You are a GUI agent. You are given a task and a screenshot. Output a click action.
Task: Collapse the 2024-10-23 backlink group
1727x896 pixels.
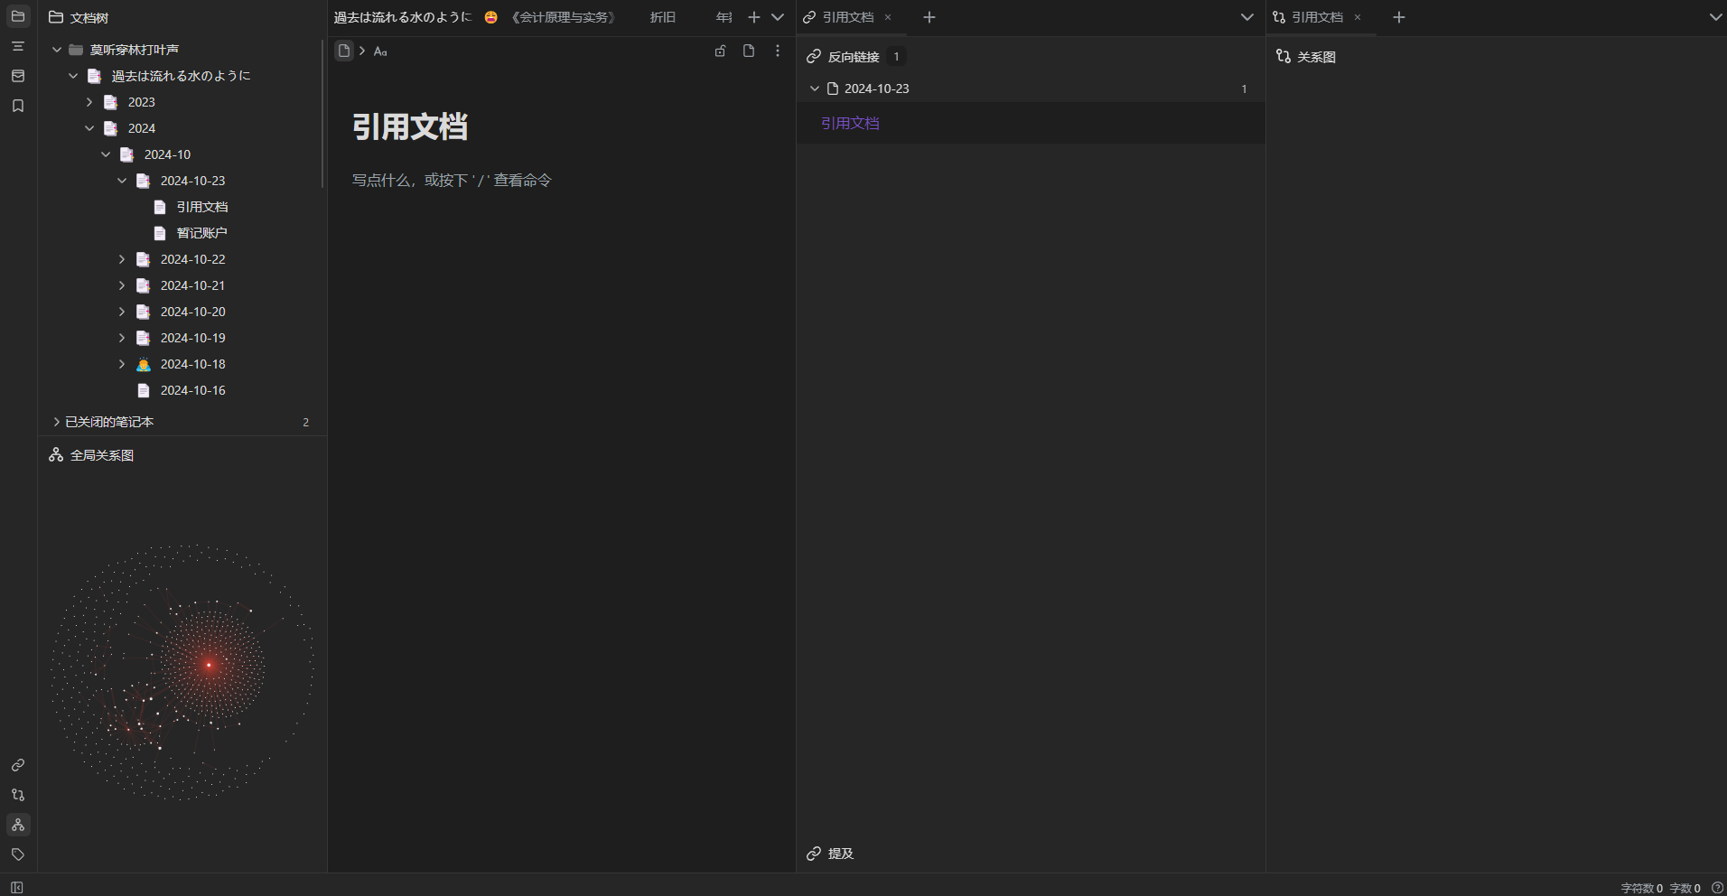pyautogui.click(x=815, y=89)
